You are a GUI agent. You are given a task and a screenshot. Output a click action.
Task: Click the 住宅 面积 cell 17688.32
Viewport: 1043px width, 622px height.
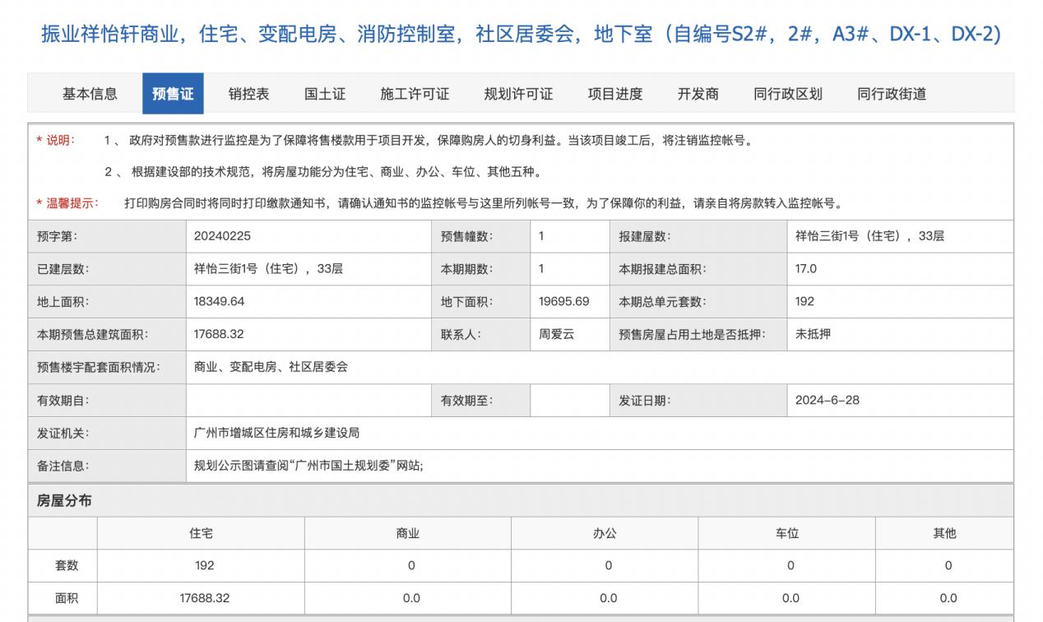[x=205, y=598]
